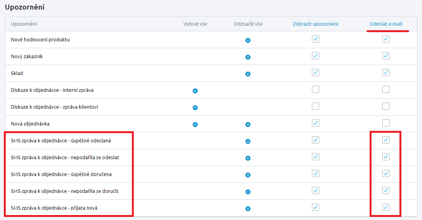422x220 pixels.
Task: Click deselect-all icon in Sklad row
Action: point(248,74)
